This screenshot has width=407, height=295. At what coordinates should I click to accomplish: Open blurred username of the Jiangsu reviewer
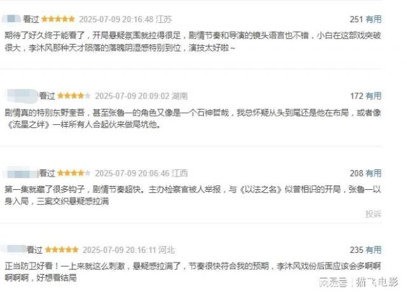[11, 19]
